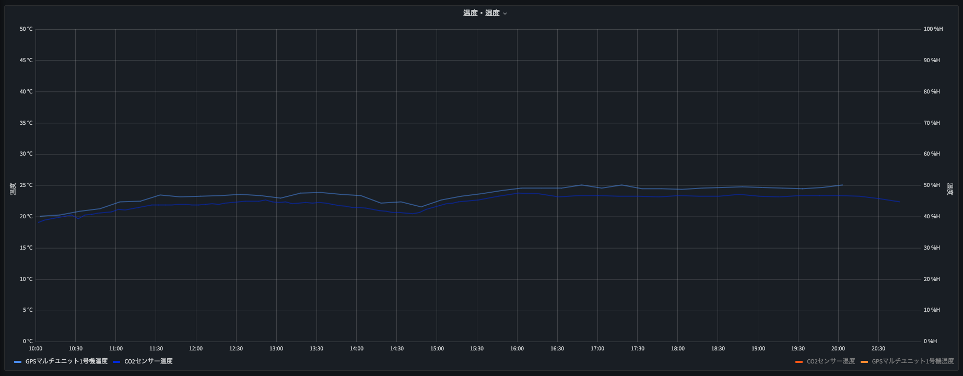Click the 70 %H axis label
Image resolution: width=963 pixels, height=376 pixels.
pos(932,123)
